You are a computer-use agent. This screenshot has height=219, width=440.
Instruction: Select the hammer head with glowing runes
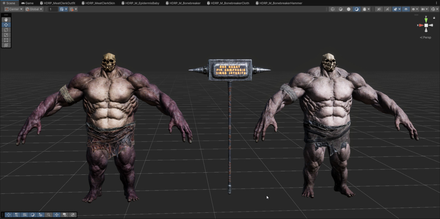click(x=230, y=70)
